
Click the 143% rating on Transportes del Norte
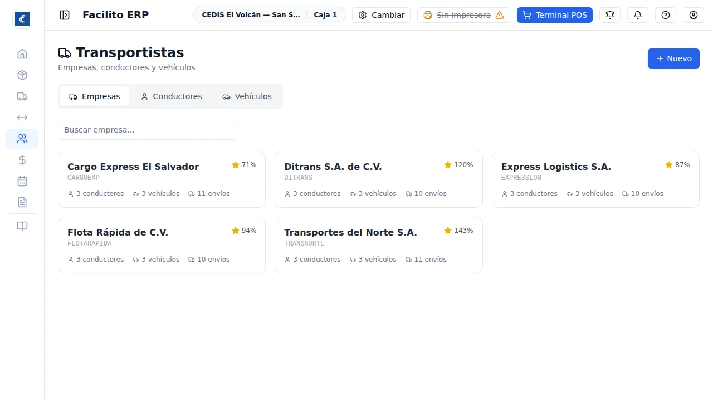pyautogui.click(x=458, y=231)
